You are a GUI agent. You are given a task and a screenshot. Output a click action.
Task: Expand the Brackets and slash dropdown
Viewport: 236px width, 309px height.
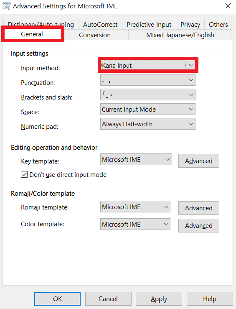point(148,94)
